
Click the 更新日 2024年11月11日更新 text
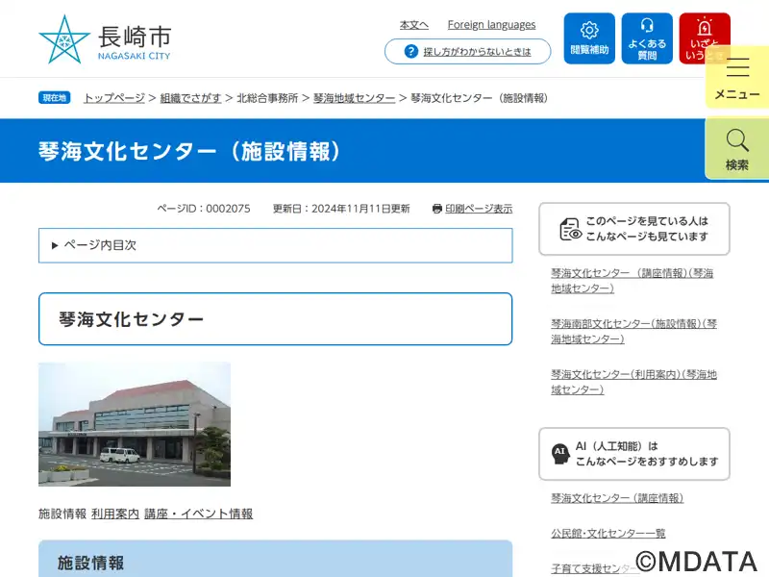click(x=341, y=209)
